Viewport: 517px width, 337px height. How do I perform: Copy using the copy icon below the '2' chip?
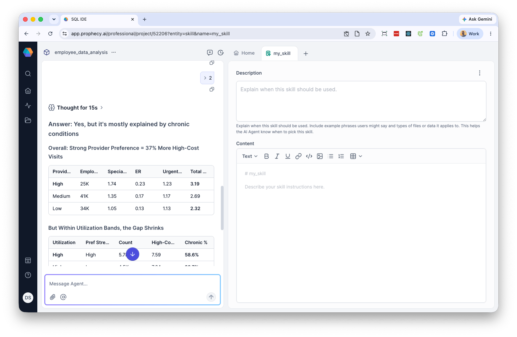click(212, 89)
